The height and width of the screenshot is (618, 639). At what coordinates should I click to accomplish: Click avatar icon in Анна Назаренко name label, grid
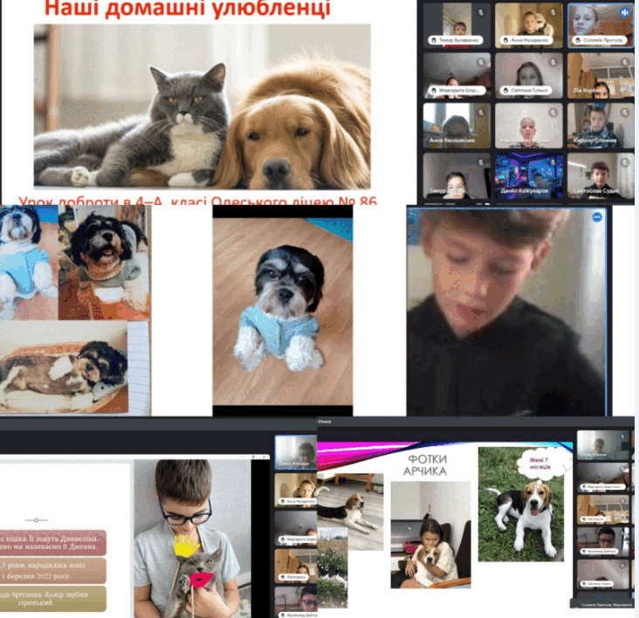pos(505,40)
